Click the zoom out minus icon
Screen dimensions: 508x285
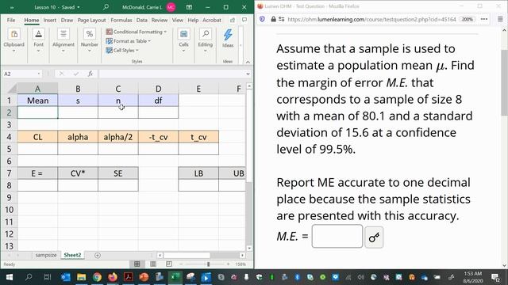click(x=181, y=264)
